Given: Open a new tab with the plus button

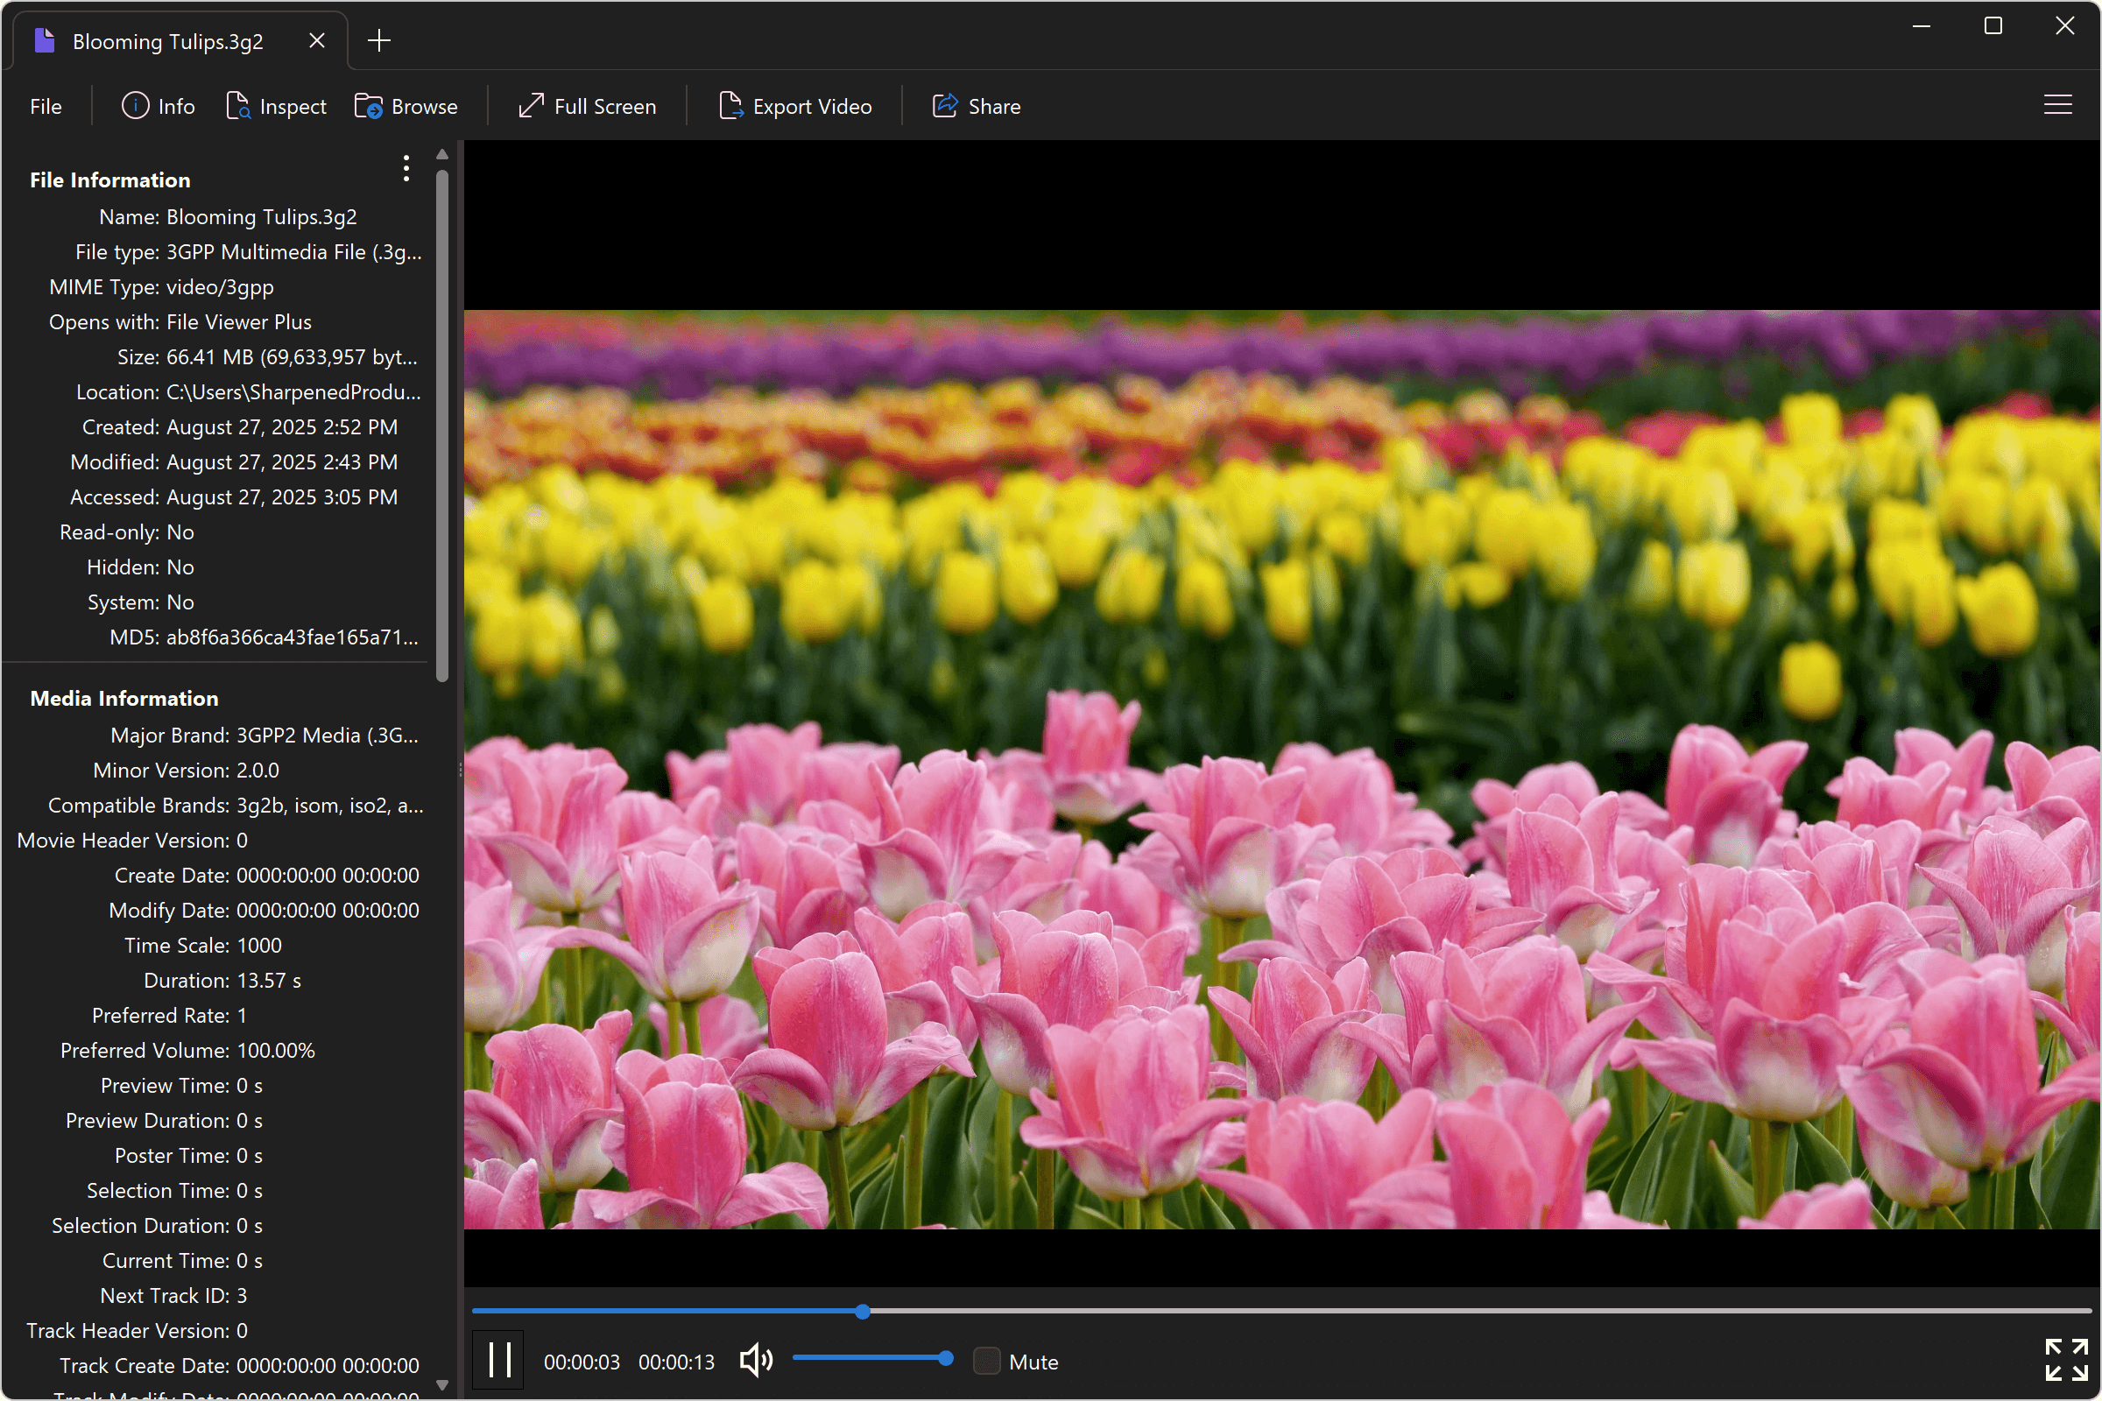Looking at the screenshot, I should tap(379, 39).
